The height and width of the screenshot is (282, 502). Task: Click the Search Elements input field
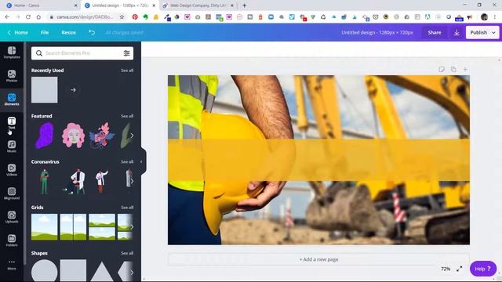pos(82,53)
